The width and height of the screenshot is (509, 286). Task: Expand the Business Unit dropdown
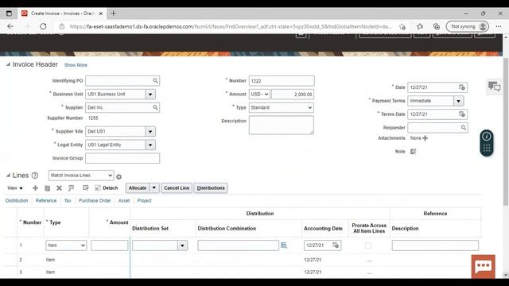point(150,95)
